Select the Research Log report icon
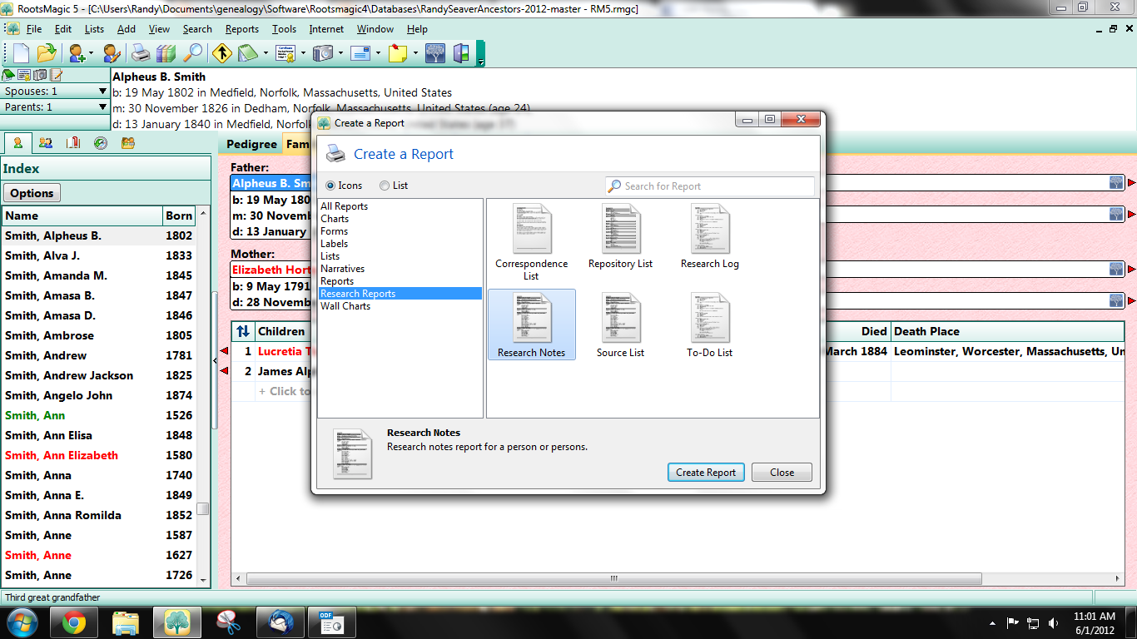This screenshot has height=639, width=1137. pyautogui.click(x=710, y=237)
